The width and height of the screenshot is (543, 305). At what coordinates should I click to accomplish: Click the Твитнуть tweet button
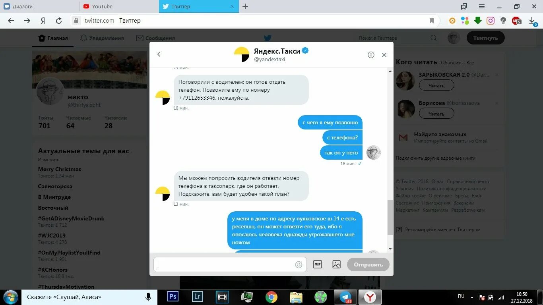pos(485,38)
